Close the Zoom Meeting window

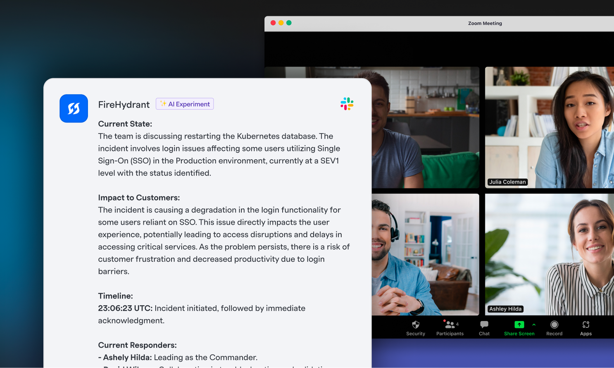coord(273,23)
